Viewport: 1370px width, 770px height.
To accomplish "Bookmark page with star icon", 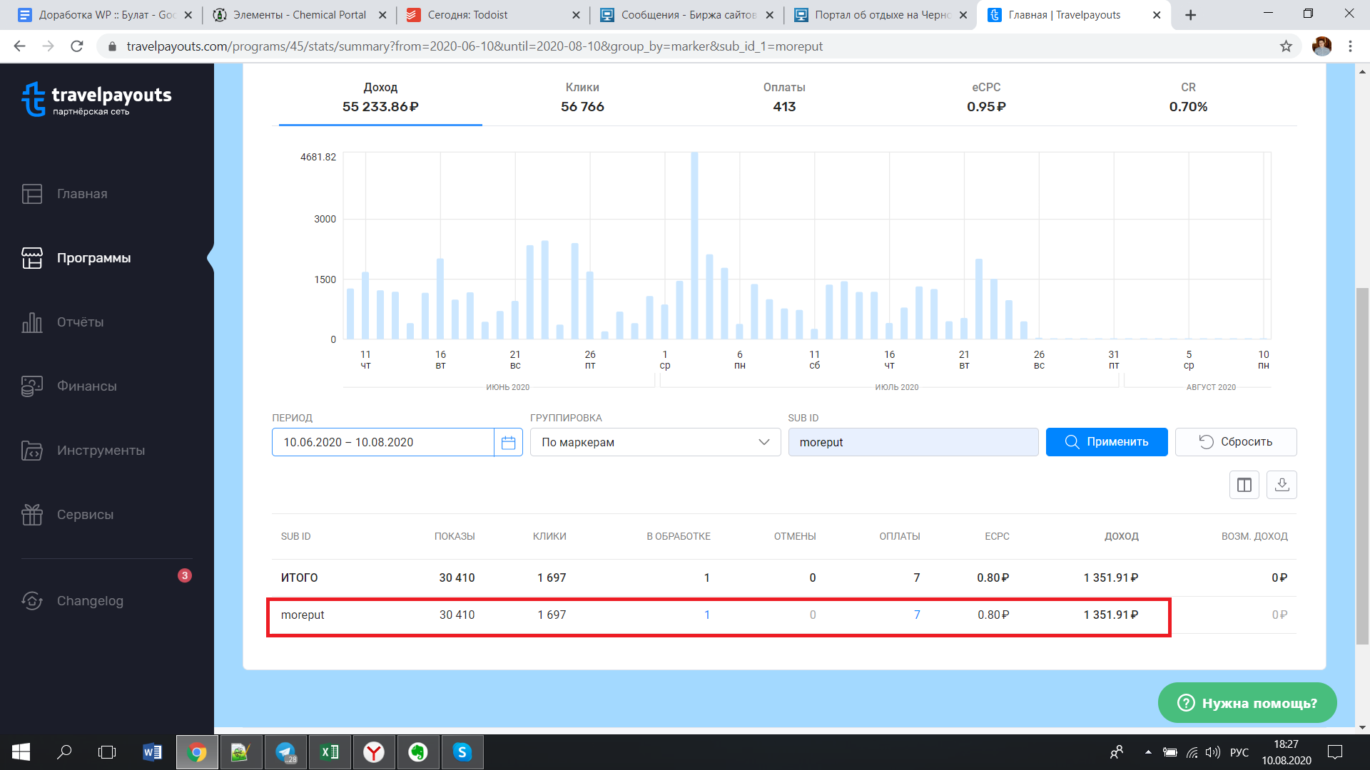I will 1286,46.
